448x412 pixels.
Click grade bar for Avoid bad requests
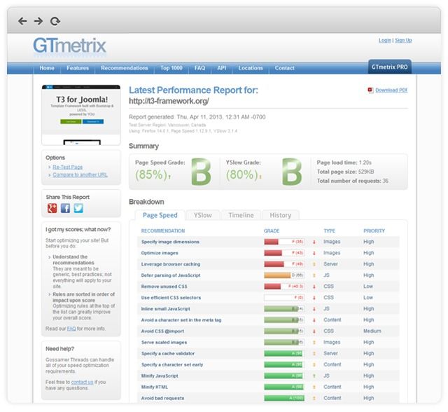284,398
